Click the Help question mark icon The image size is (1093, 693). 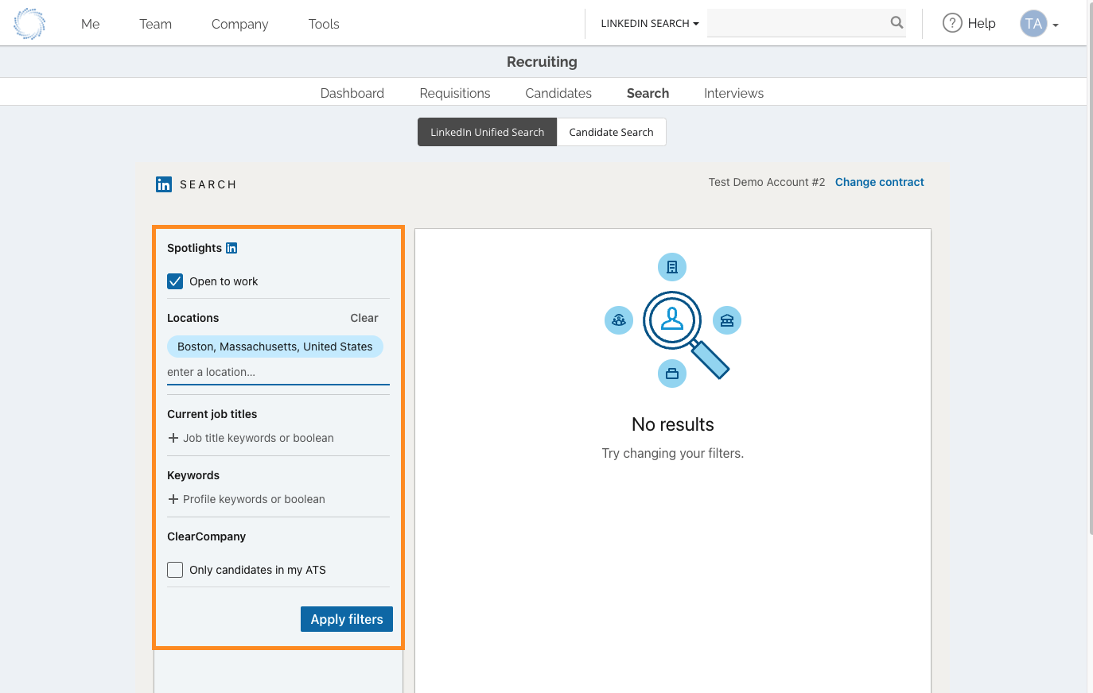click(952, 23)
